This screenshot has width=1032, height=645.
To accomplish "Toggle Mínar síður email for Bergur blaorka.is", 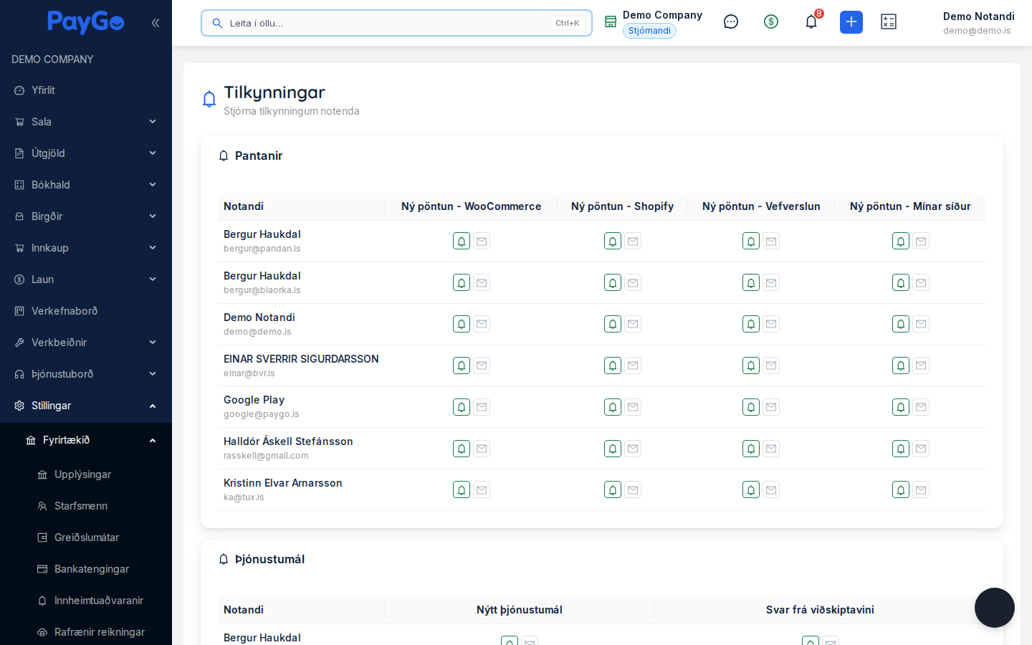I will pos(921,283).
